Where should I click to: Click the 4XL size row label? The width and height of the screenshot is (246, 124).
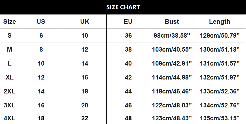[10, 118]
